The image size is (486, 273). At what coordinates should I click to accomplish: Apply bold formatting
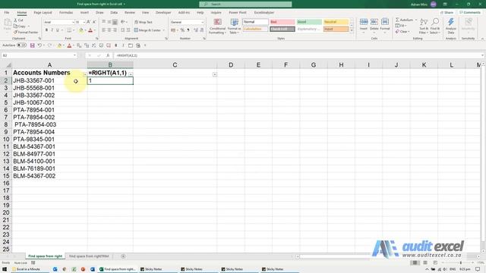pyautogui.click(x=46, y=30)
